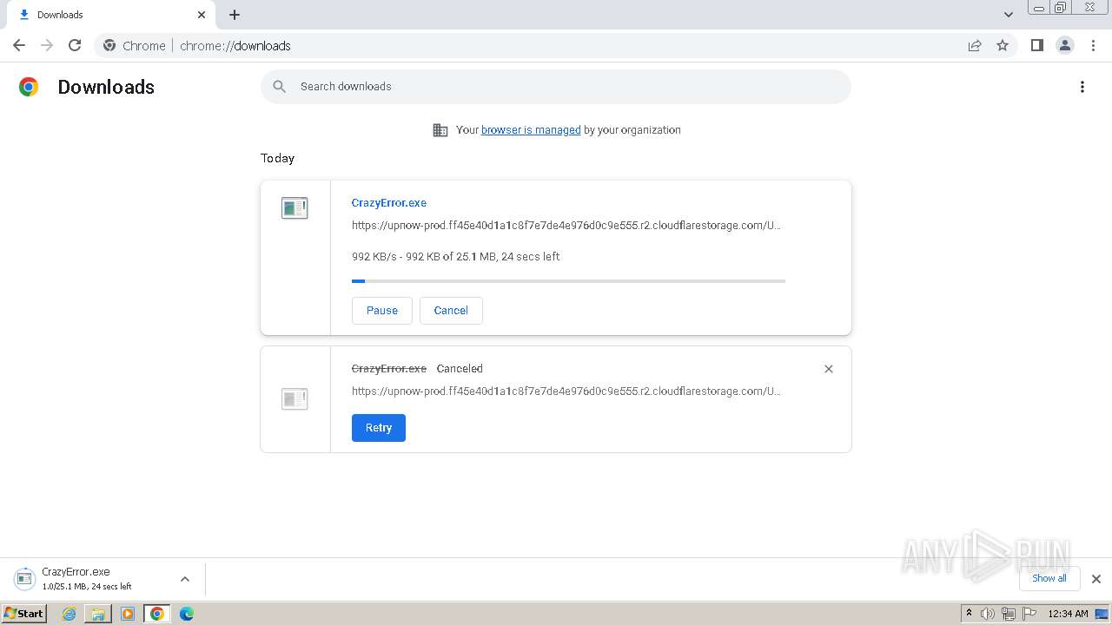Open the network tray icon
Viewport: 1112px width, 625px height.
tap(1009, 614)
